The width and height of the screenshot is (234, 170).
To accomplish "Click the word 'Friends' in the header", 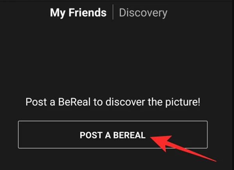I will pos(87,12).
